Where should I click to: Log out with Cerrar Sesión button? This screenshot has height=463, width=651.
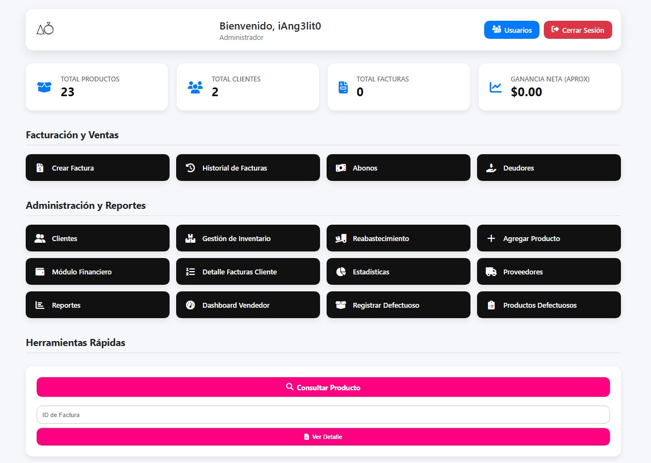[578, 30]
